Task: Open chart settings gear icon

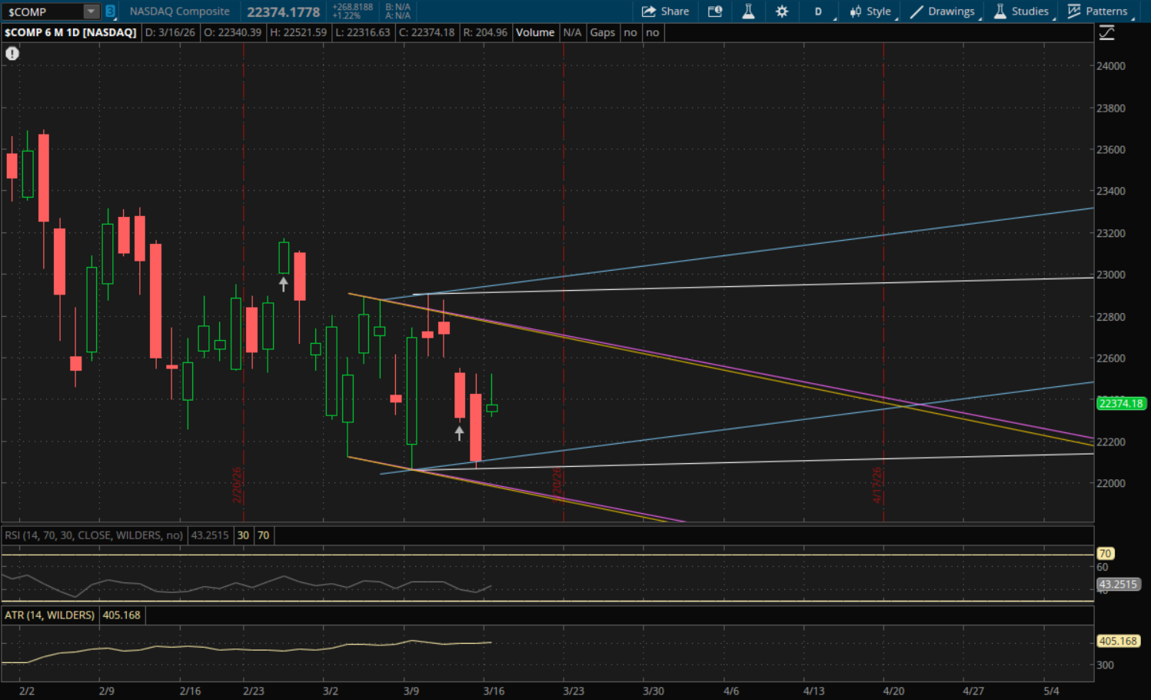Action: [x=782, y=12]
